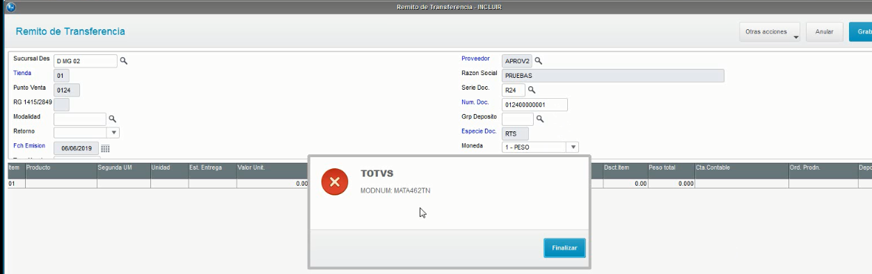The height and width of the screenshot is (274, 872).
Task: Expand the Moneda dropdown
Action: (x=573, y=147)
